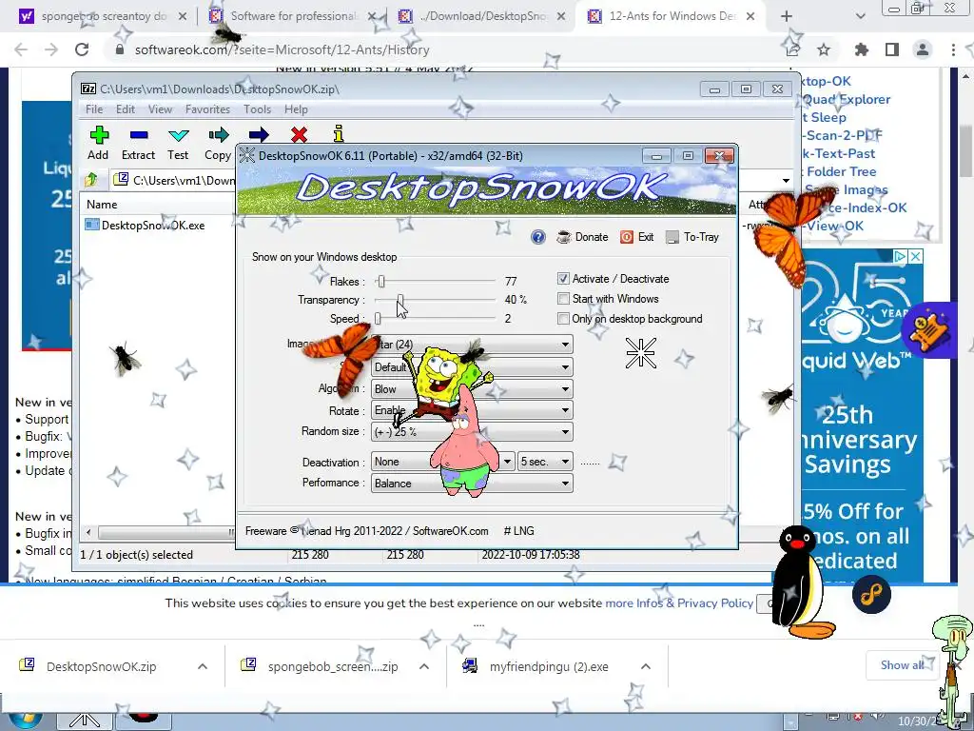Click the 7-Zip Add toolbar icon
This screenshot has height=731, width=974.
(x=99, y=135)
